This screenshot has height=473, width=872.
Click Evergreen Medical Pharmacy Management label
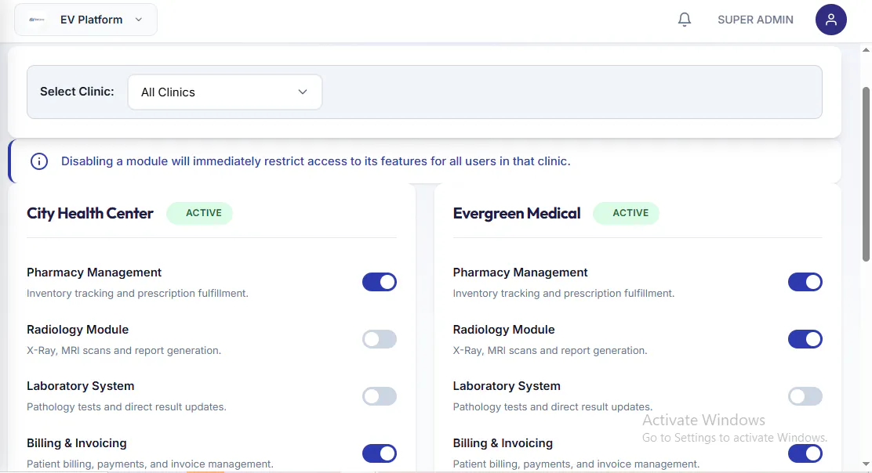(520, 273)
